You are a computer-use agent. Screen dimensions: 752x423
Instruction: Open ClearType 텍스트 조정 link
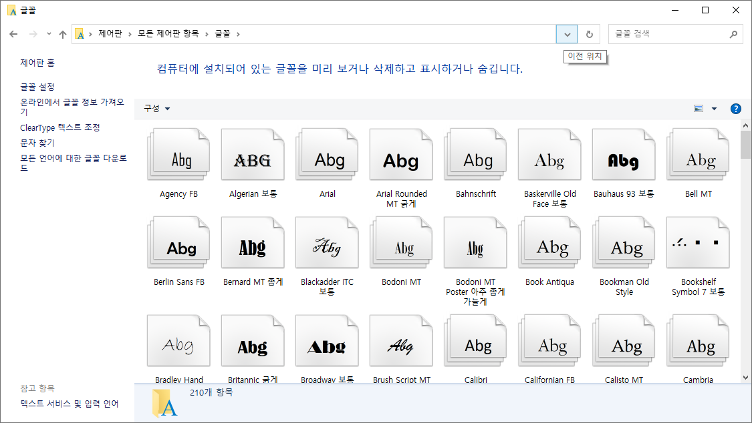click(60, 127)
